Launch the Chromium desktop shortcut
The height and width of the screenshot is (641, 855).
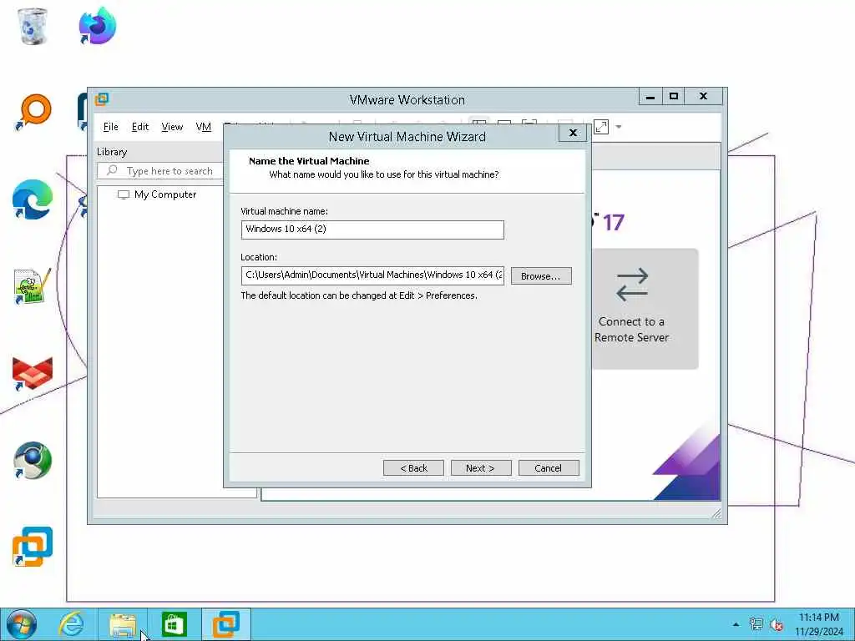coord(33,461)
